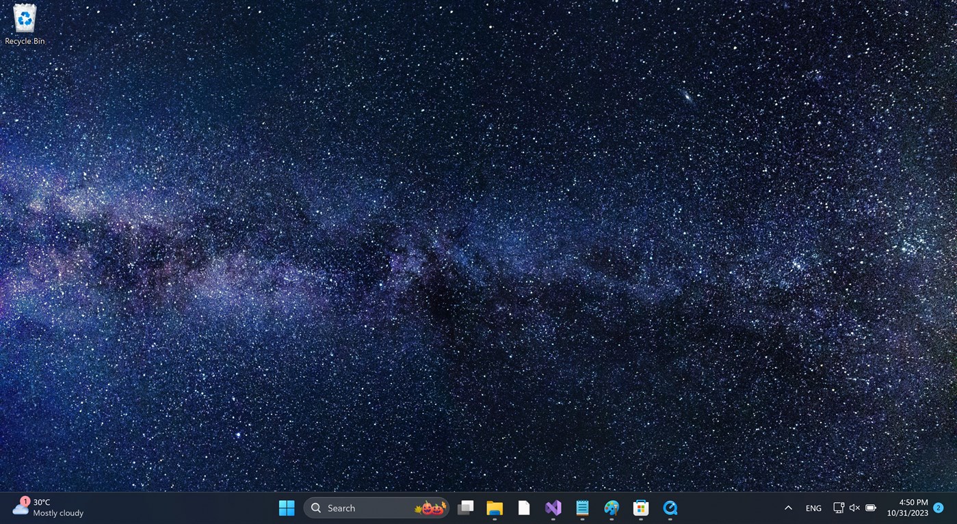Check the battery status
This screenshot has width=957, height=524.
point(871,508)
